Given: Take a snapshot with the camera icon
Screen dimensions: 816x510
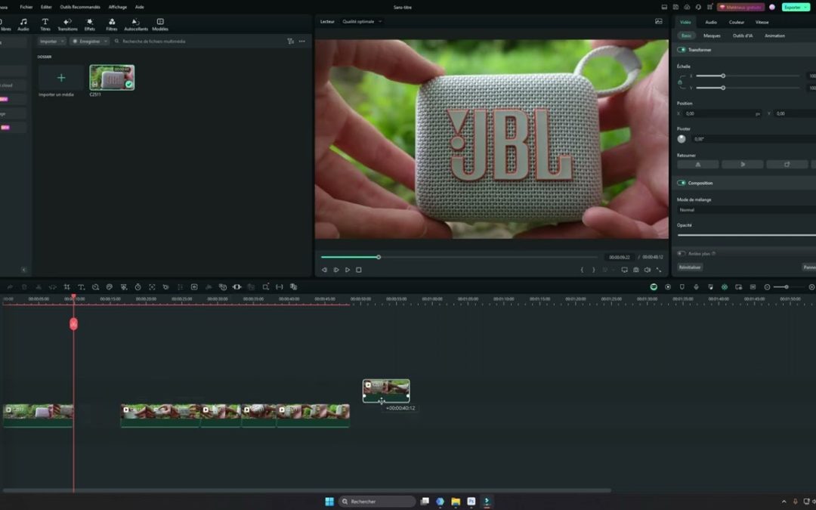Looking at the screenshot, I should pos(636,270).
